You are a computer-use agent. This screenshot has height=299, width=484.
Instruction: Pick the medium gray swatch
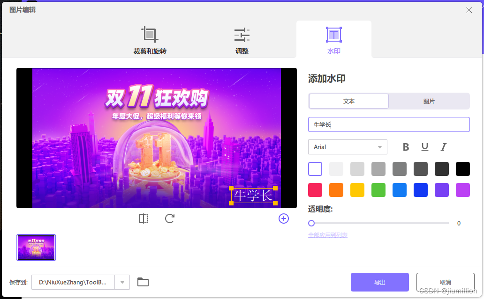(400, 169)
